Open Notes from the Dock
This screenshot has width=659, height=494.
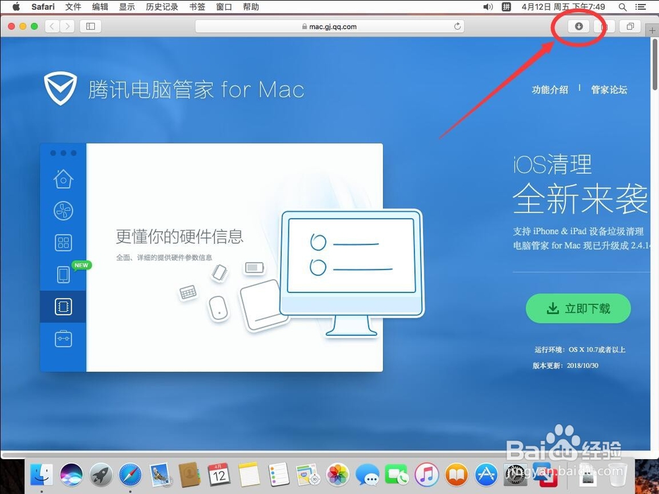(249, 475)
